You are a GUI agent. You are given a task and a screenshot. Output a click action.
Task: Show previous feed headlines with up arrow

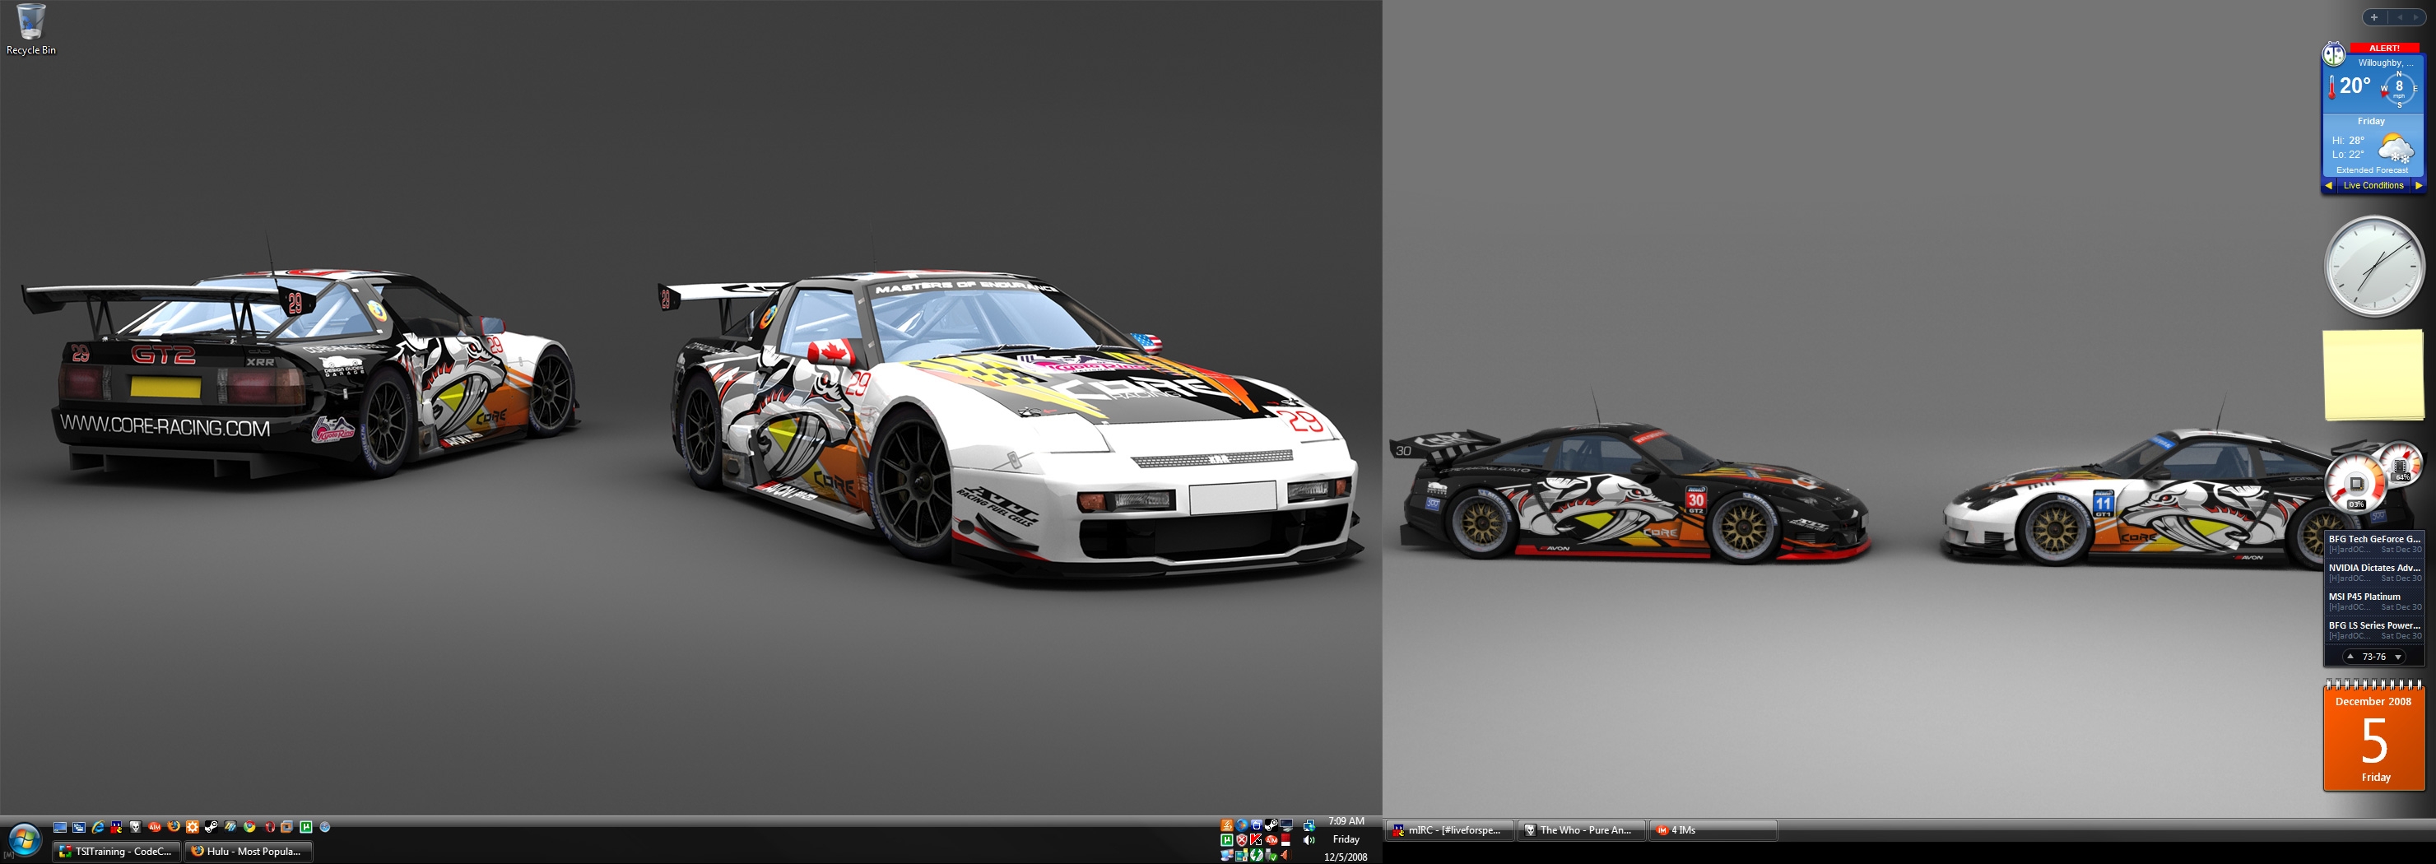[2350, 656]
